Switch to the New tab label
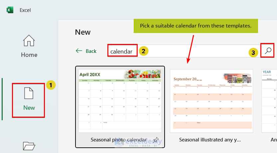Screen dimensions: 277x153 click(29, 108)
